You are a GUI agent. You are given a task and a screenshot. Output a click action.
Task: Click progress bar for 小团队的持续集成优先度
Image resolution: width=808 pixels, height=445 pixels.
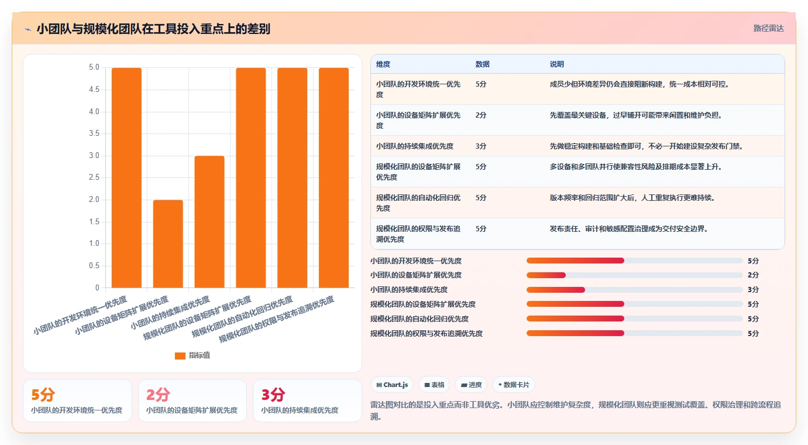tap(635, 290)
